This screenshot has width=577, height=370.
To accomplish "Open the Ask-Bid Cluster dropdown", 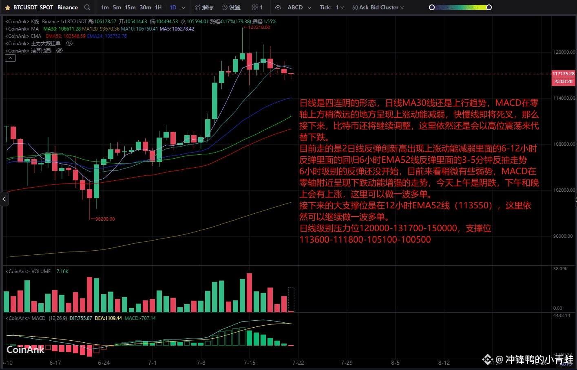I will tap(378, 7).
